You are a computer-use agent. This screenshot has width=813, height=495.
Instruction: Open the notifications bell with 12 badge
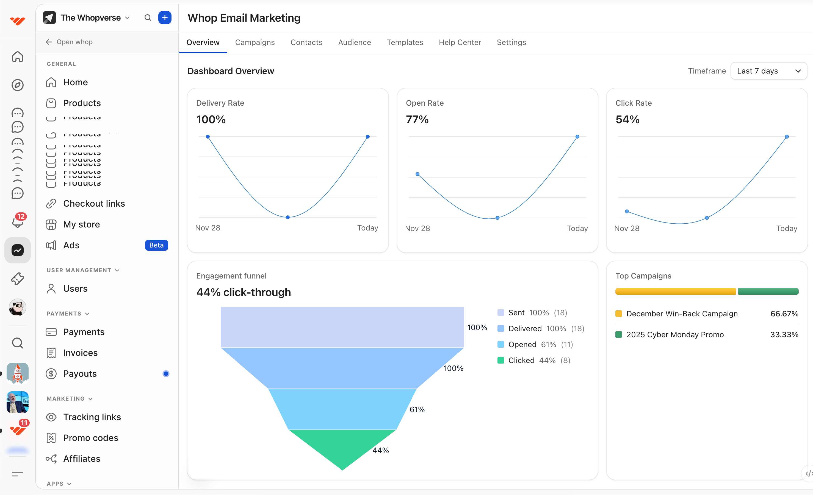[x=18, y=221]
